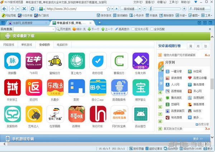Click the horizontal scrollbar at the bottom
215x152 pixels.
[105, 144]
